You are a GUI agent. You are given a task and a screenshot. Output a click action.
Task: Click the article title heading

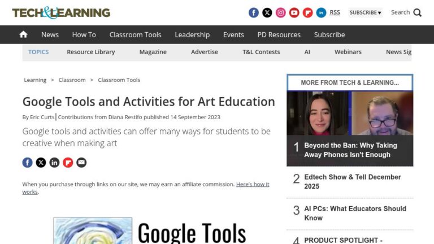[x=149, y=102]
